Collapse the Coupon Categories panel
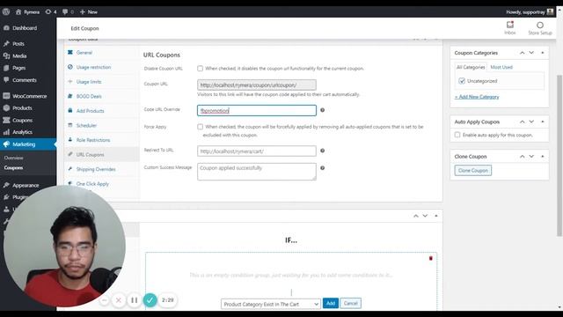The width and height of the screenshot is (563, 317). pyautogui.click(x=543, y=53)
